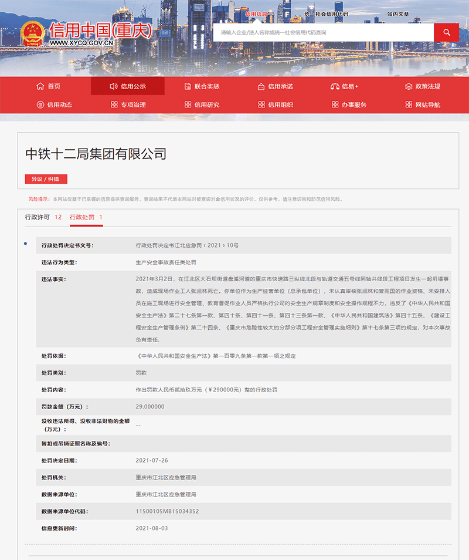This screenshot has height=560, width=469.
Task: Switch to the 行政处罚 1 tab
Action: coord(86,217)
